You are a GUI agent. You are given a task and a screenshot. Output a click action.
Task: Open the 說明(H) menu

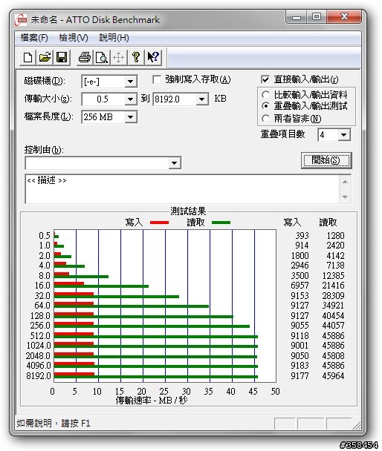(114, 38)
